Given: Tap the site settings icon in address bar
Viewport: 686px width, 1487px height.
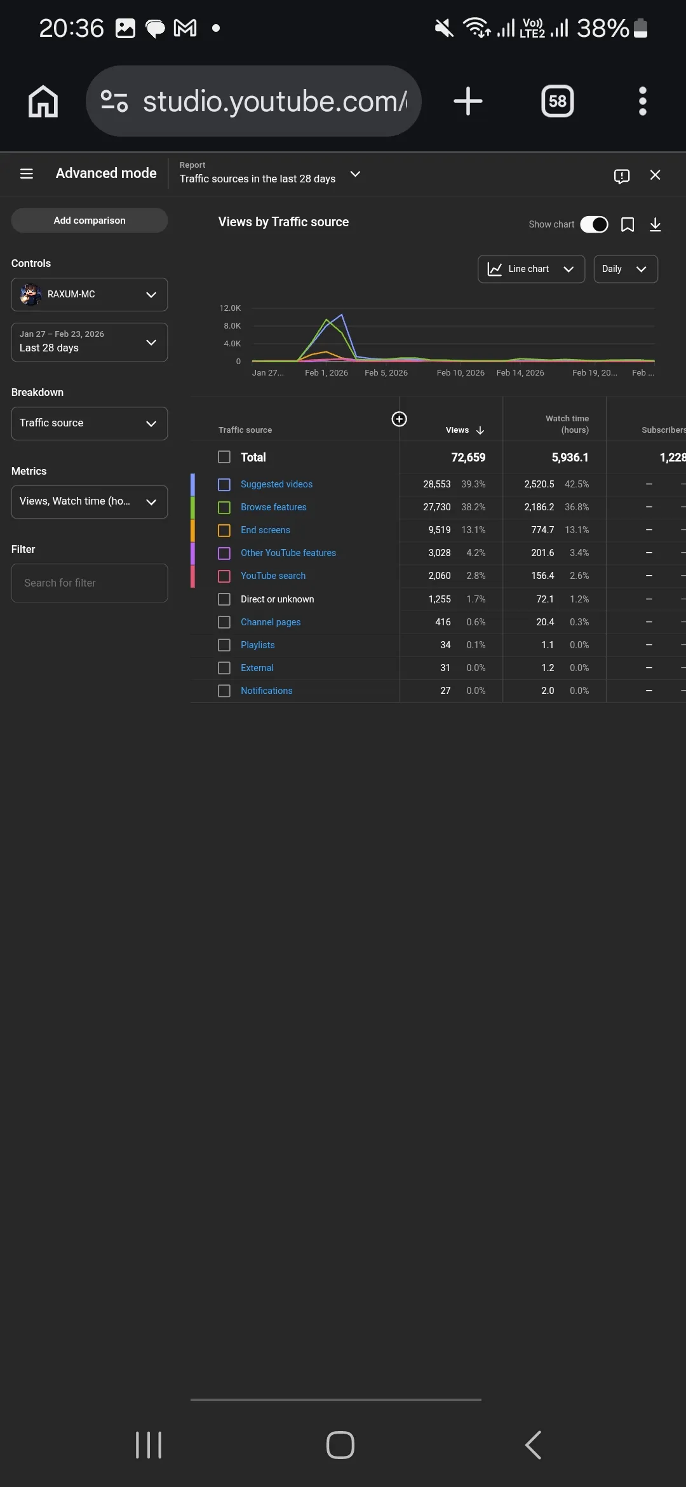Looking at the screenshot, I should coord(114,102).
